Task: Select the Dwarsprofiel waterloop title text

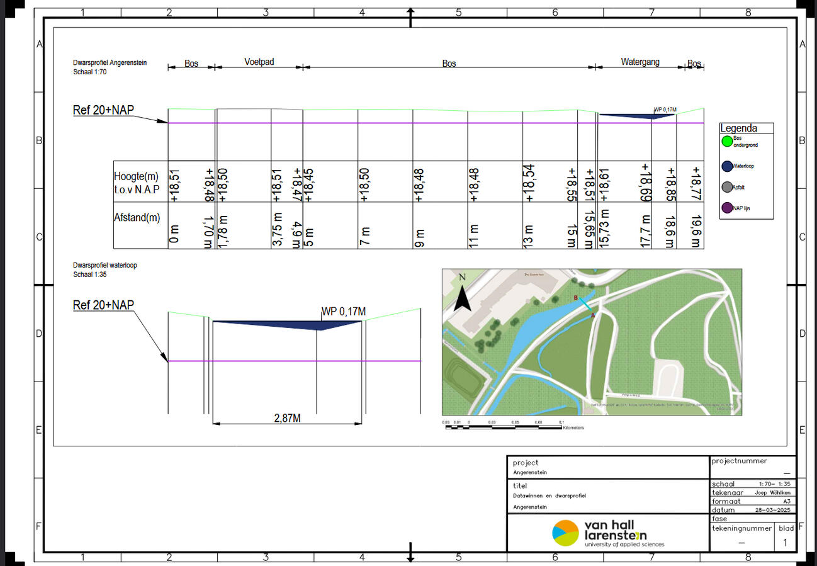Action: pos(105,265)
